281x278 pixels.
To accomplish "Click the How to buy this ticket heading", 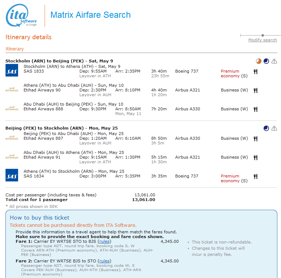I will [x=40, y=217].
